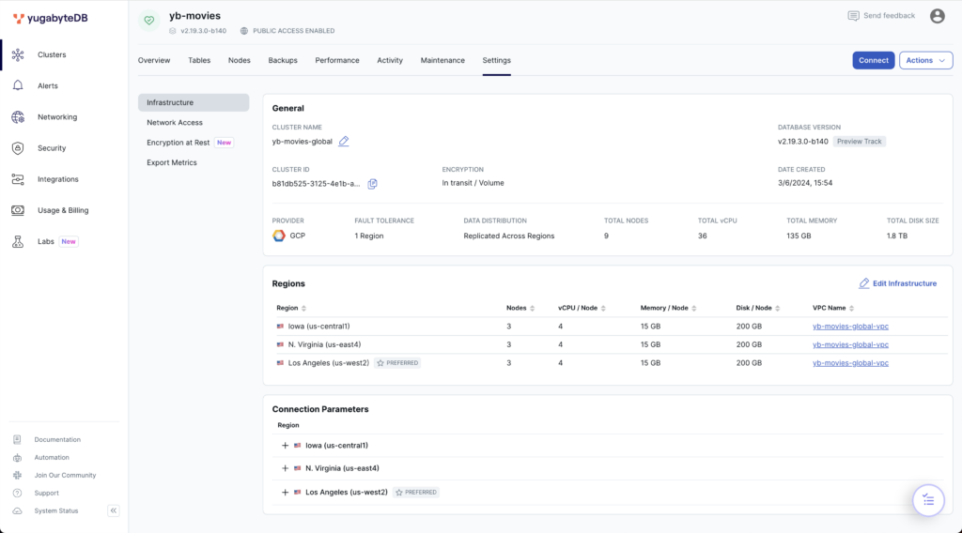Expand Los Angeles (us-west2) connection parameters
This screenshot has height=533, width=962.
tap(285, 492)
